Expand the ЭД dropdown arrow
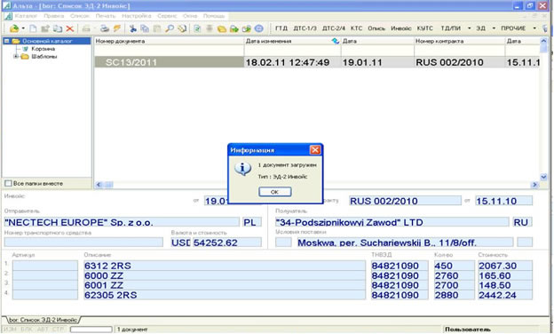 494,28
